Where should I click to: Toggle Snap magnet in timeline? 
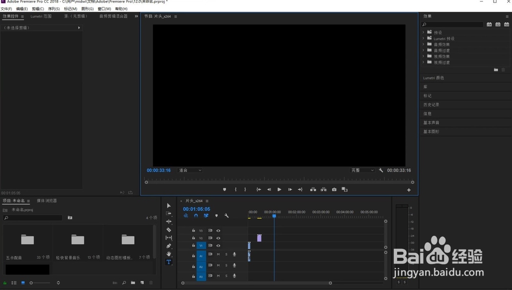[196, 216]
